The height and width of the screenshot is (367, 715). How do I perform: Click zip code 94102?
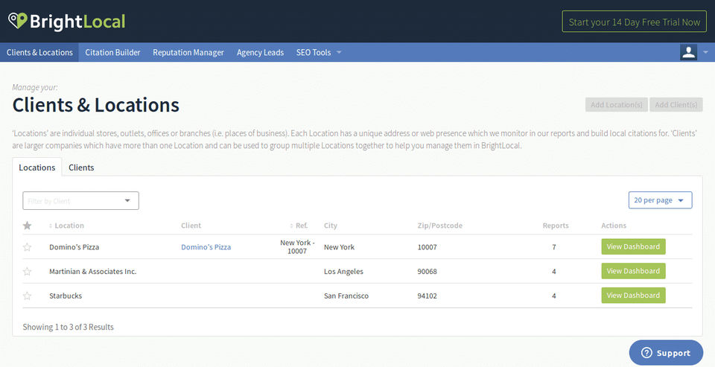[428, 296]
